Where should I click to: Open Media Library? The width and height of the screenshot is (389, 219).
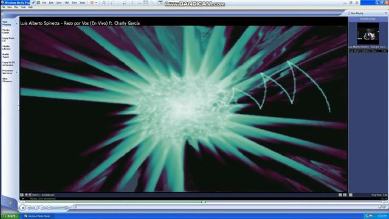[x=7, y=47]
